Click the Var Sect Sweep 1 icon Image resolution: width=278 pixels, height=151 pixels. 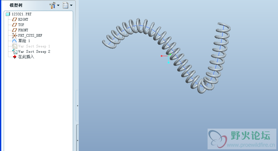[14, 46]
